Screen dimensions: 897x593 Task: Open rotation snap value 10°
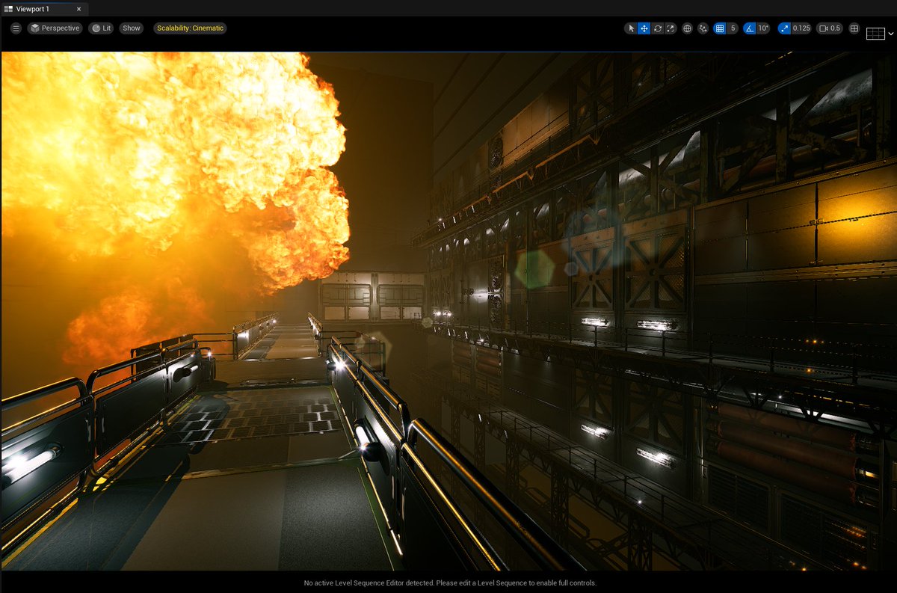click(x=763, y=28)
